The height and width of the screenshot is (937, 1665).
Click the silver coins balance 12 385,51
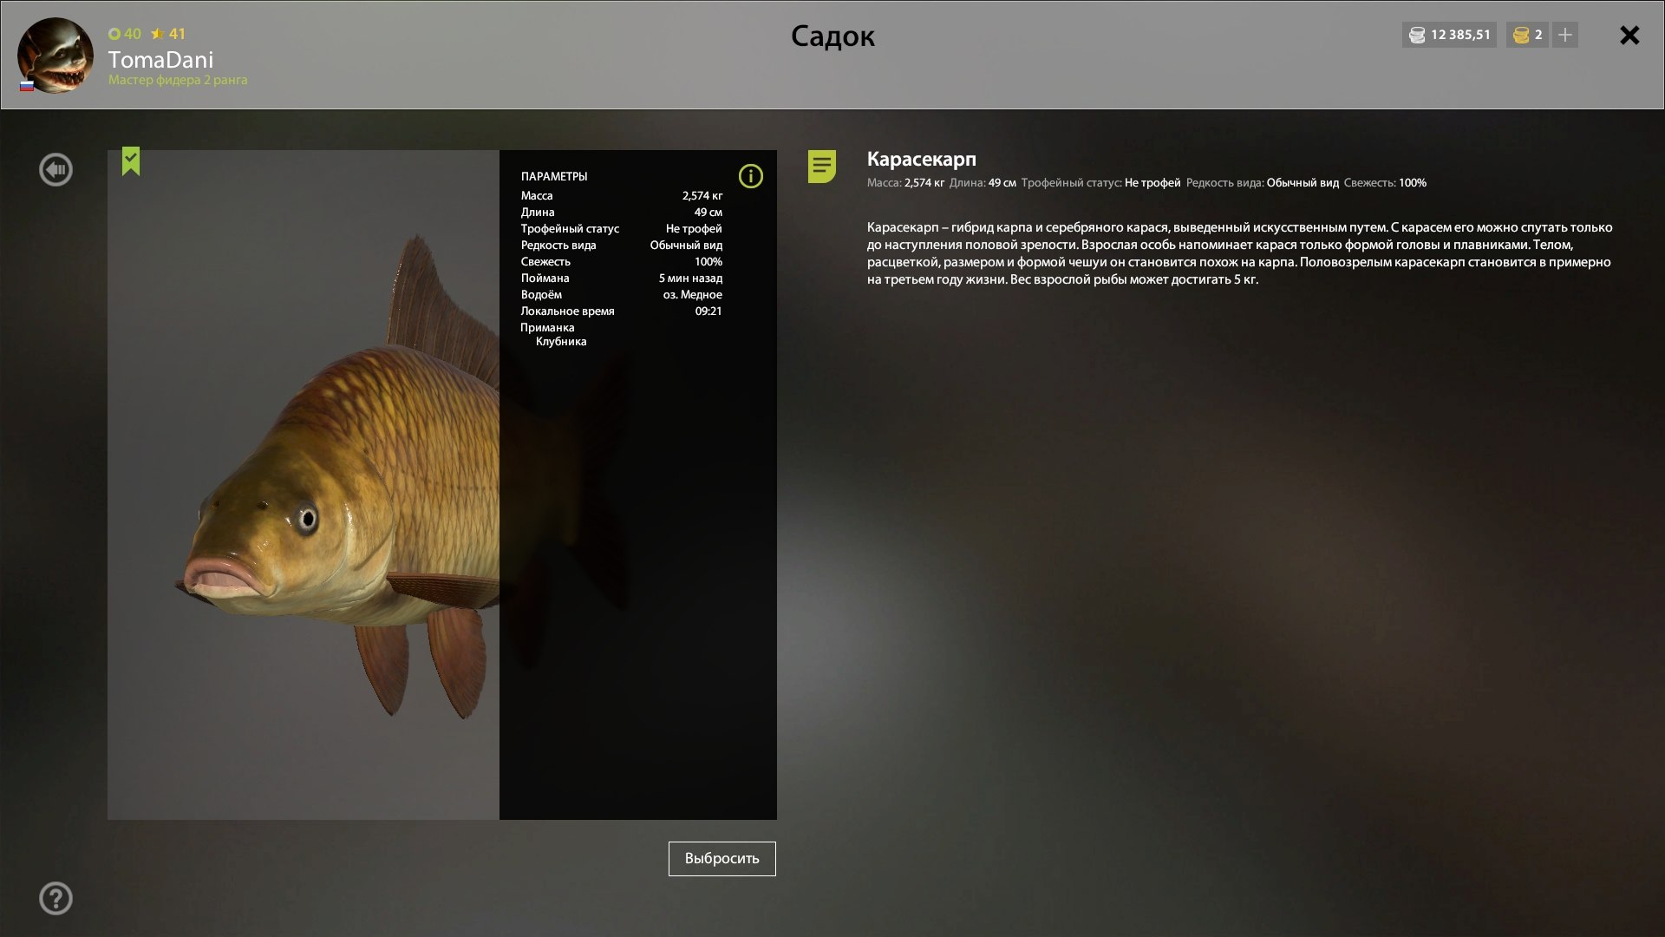(x=1450, y=35)
